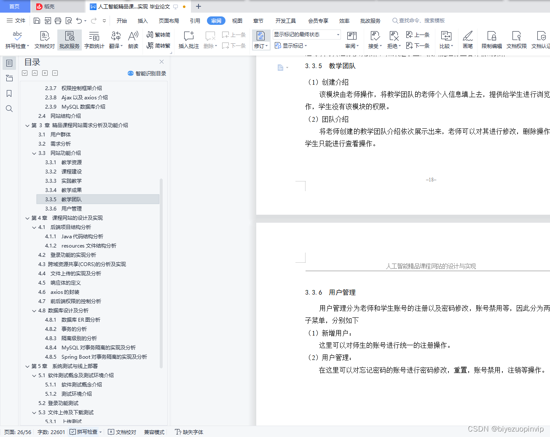
Task: Collapse the 4.1 后端项目结构分析 node
Action: click(34, 227)
